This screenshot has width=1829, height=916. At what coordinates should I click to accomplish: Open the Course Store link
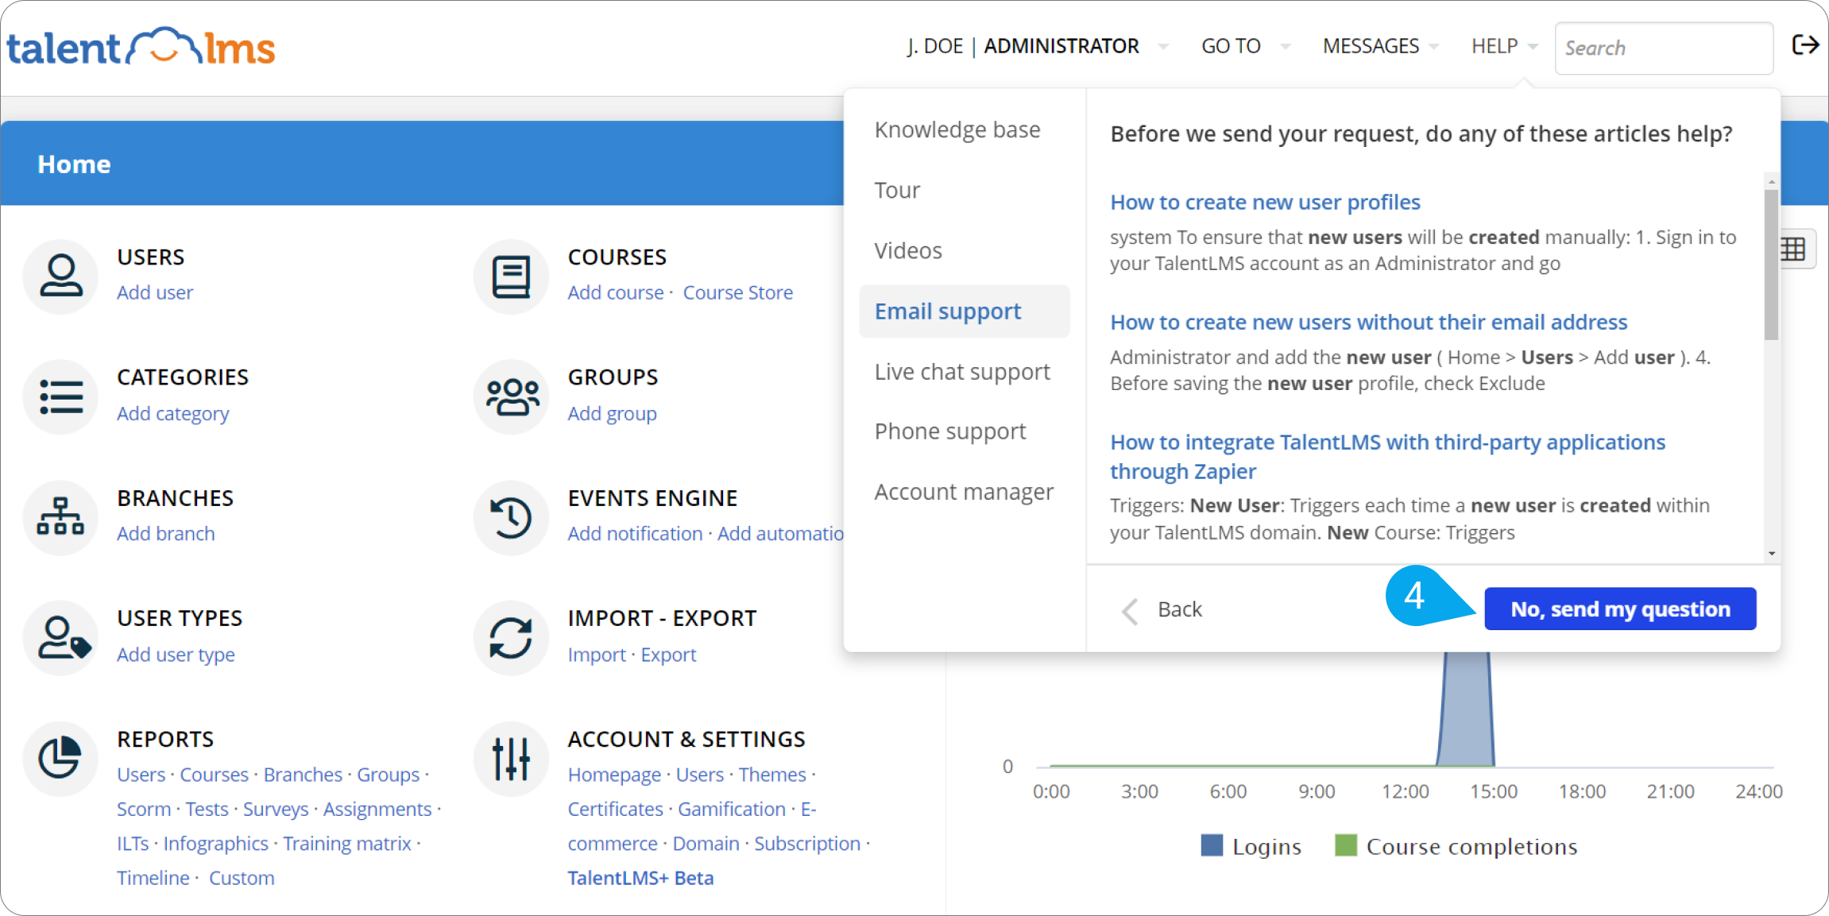[x=737, y=292]
